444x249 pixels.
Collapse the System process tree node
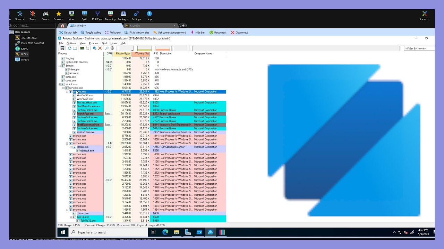60,66
